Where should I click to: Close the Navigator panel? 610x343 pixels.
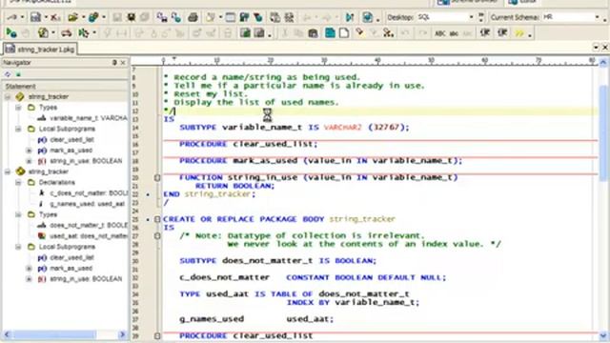click(x=123, y=63)
